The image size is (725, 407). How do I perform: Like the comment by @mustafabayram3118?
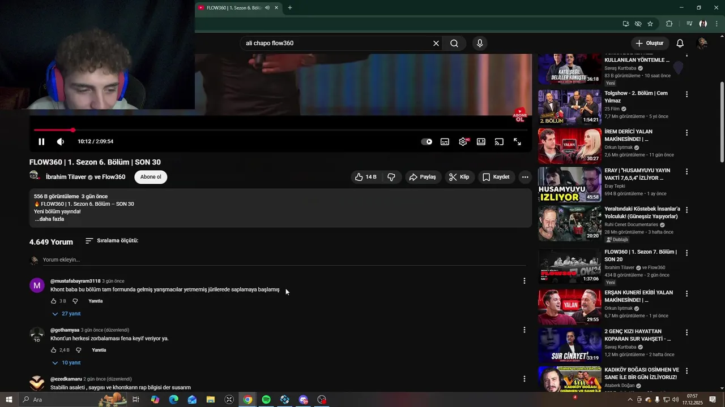(54, 301)
